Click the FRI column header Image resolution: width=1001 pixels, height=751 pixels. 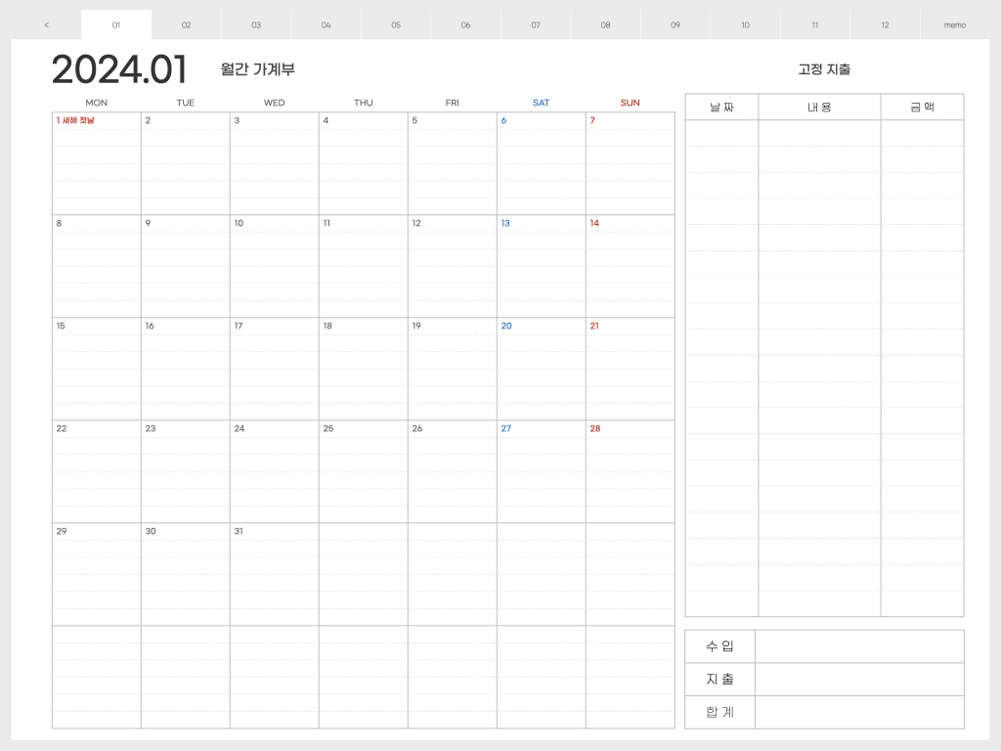point(452,102)
